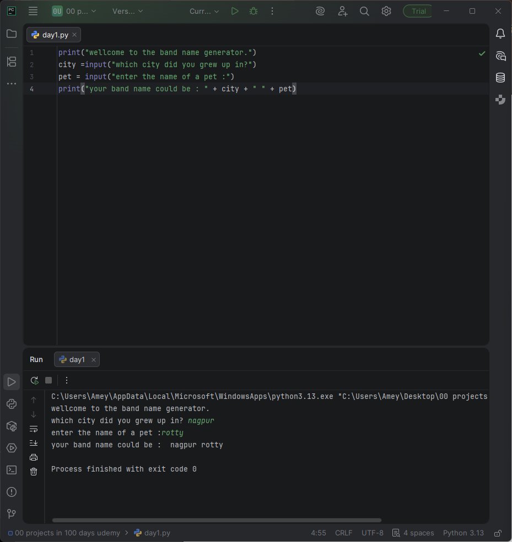Close the day1.py editor tab
Image resolution: width=512 pixels, height=542 pixels.
coord(74,35)
